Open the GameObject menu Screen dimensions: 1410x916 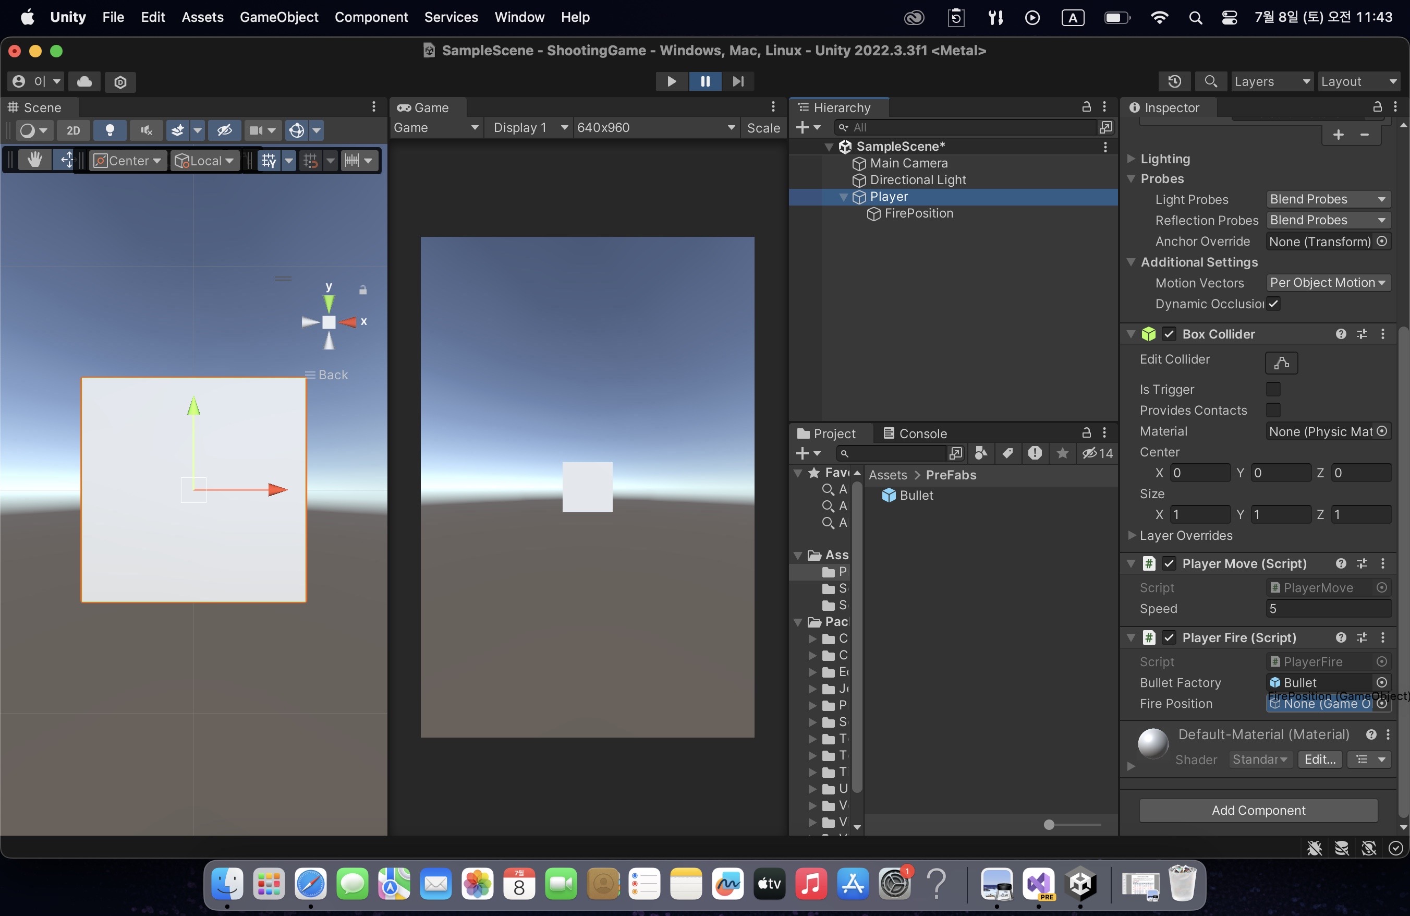coord(278,17)
